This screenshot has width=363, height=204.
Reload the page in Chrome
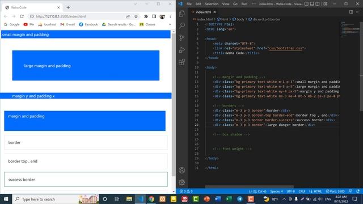(22, 16)
